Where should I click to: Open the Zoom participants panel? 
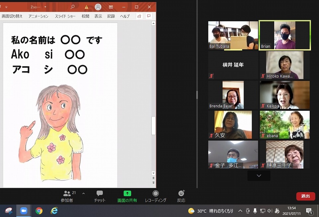coord(67,196)
